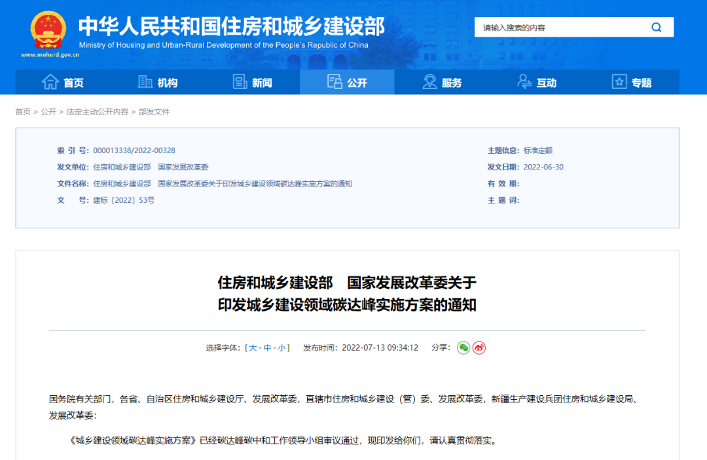Viewport: 707px width, 460px height.
Task: Click the document icon beside 公开
Action: coord(335,82)
